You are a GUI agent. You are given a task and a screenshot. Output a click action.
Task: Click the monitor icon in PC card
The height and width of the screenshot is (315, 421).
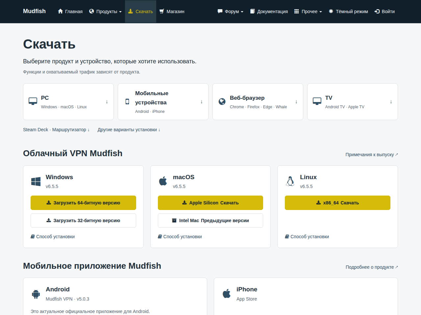(x=33, y=101)
